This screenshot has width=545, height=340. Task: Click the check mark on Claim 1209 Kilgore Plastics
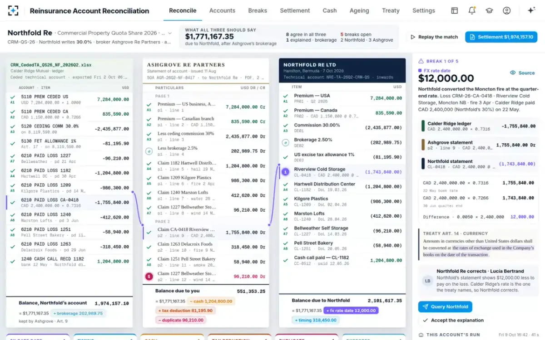[149, 178]
